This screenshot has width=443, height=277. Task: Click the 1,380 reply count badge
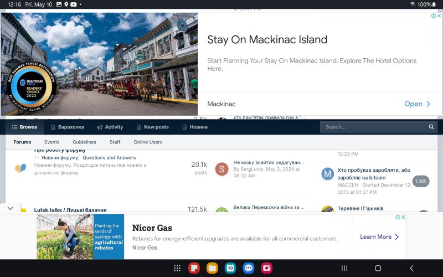coord(421,181)
